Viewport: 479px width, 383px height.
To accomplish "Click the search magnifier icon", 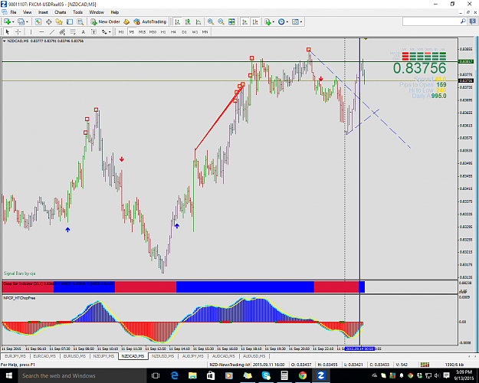I will (x=463, y=21).
